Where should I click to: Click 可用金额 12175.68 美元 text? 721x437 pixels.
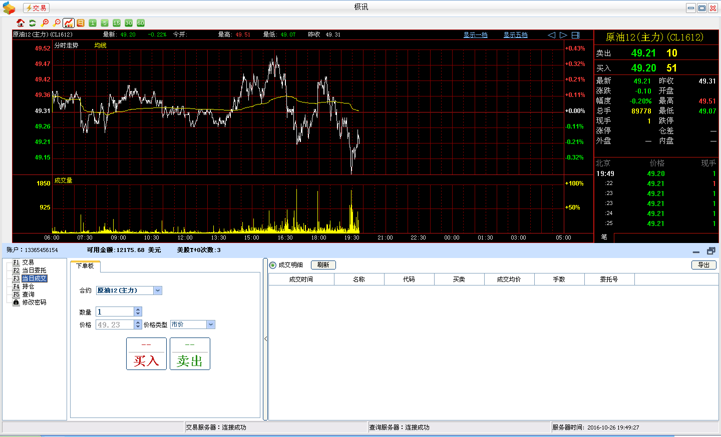(x=124, y=250)
